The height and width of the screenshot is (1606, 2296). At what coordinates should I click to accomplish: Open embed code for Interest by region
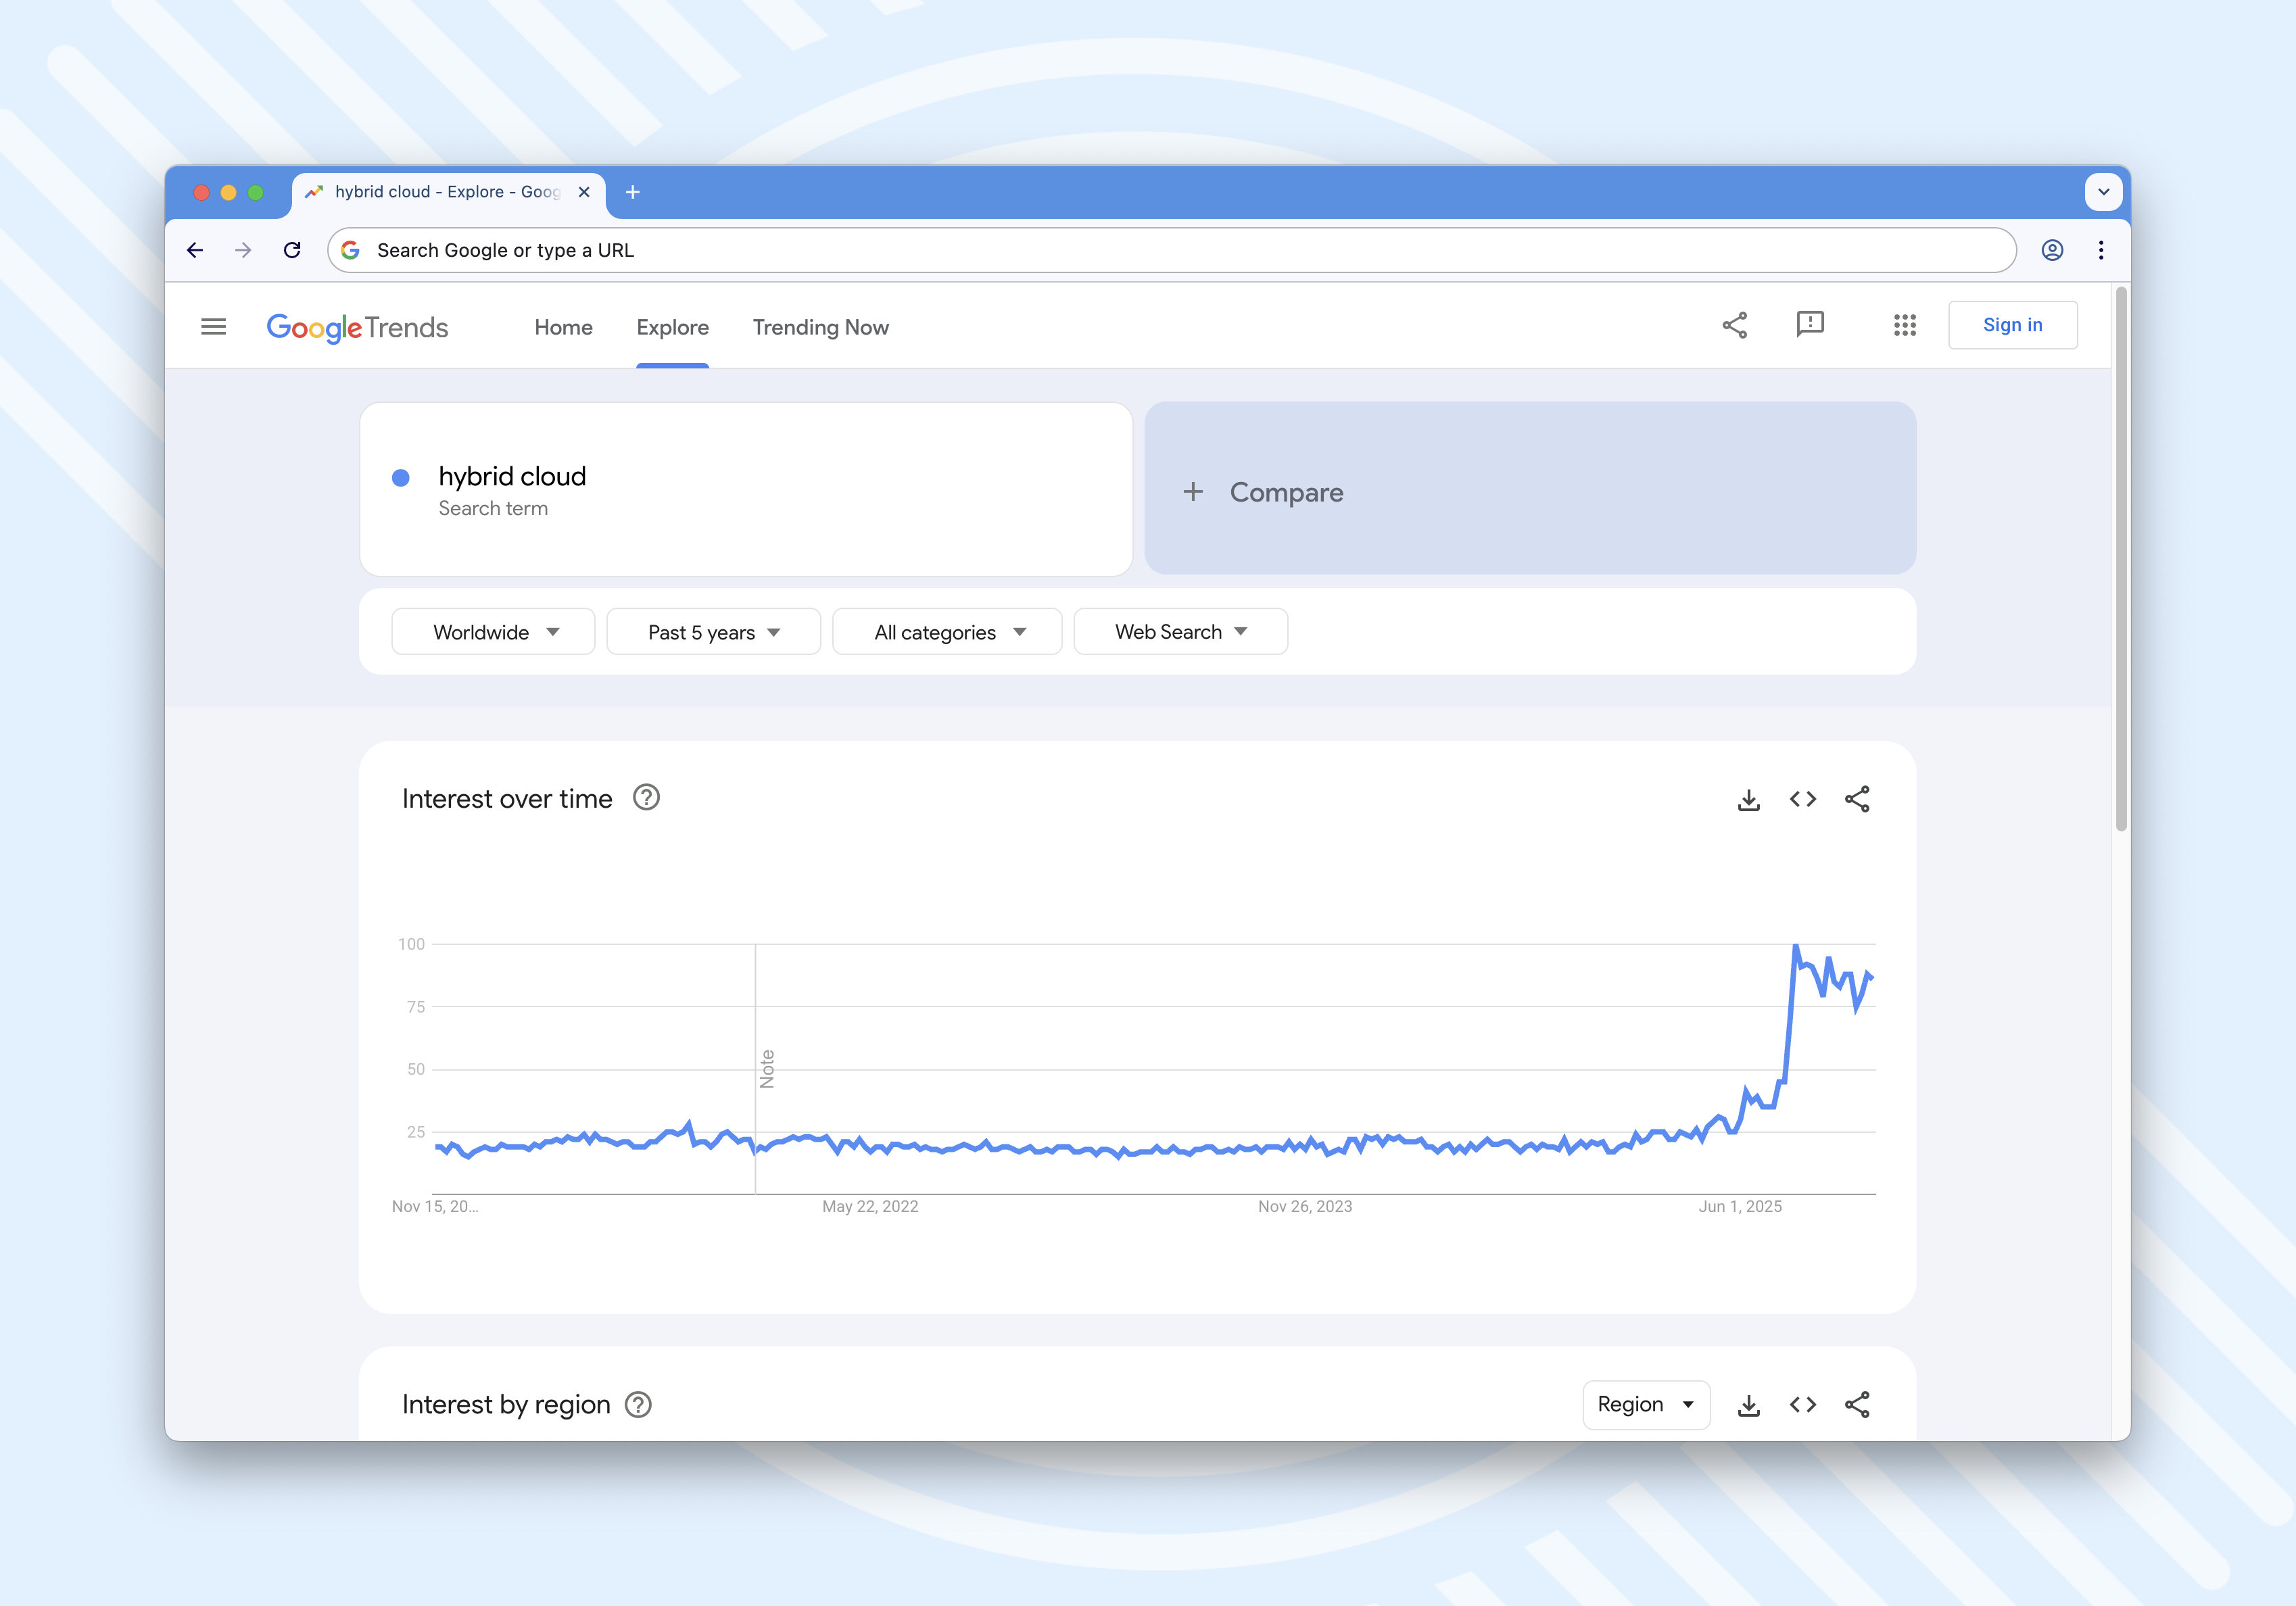click(x=1803, y=1404)
